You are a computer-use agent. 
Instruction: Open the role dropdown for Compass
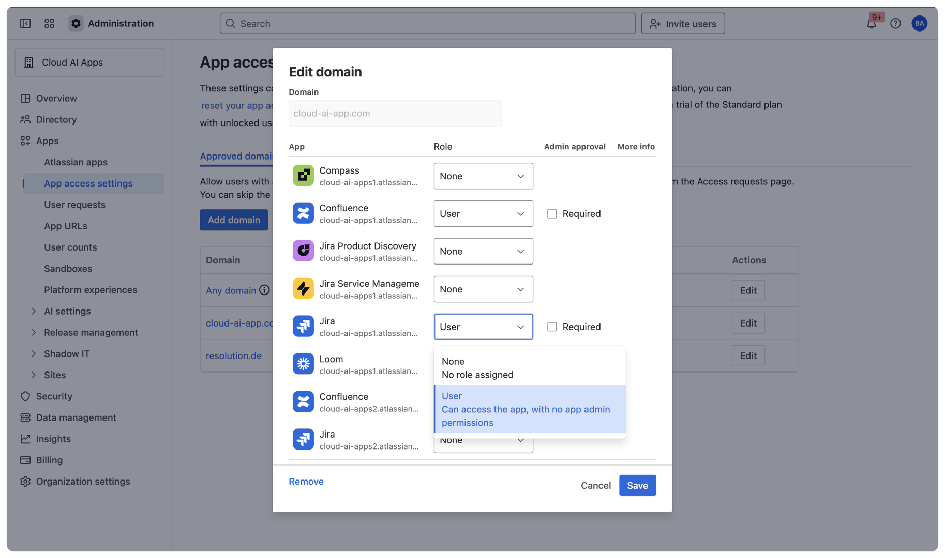(483, 176)
